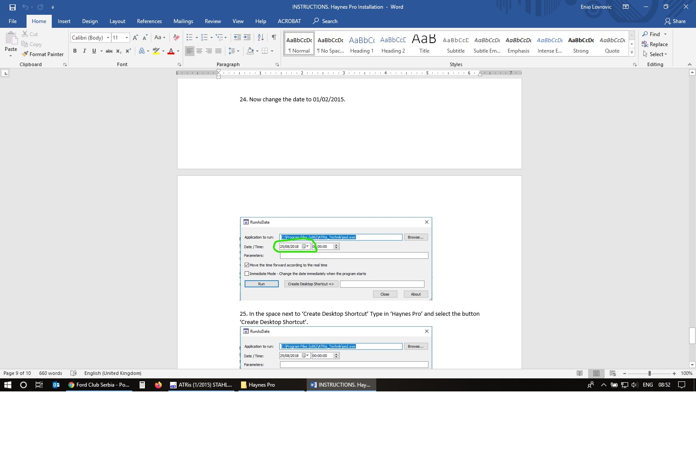Apply the yellow text highlight color

click(x=156, y=51)
